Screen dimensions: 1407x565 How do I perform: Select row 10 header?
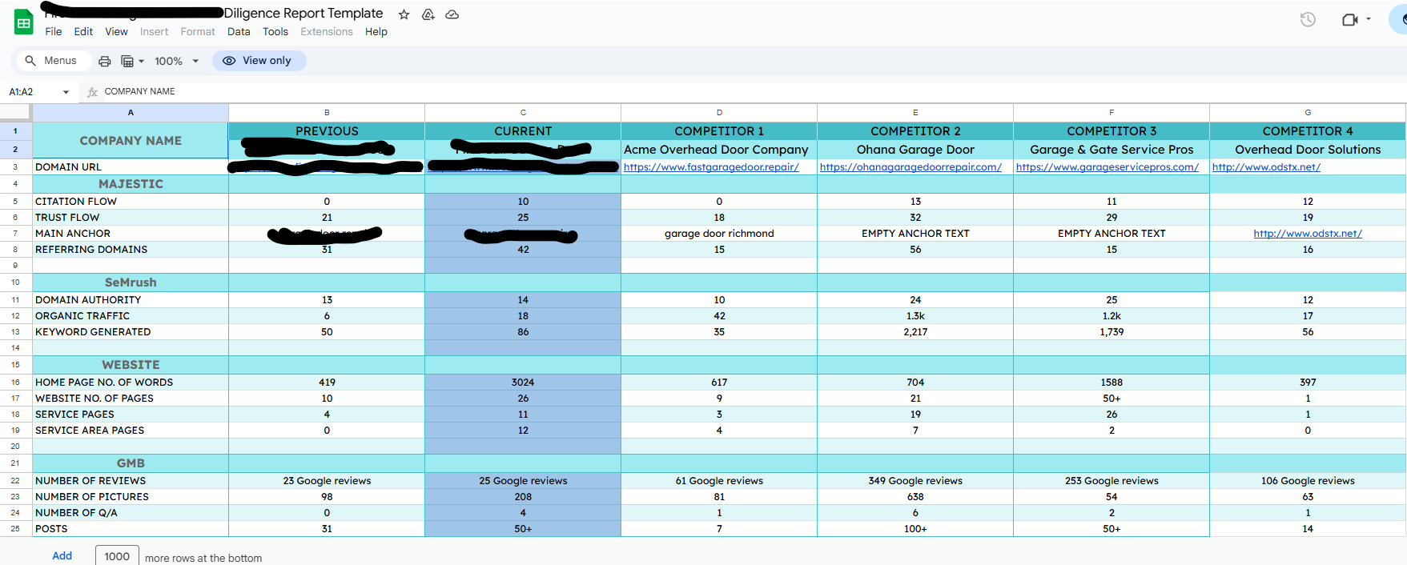15,282
